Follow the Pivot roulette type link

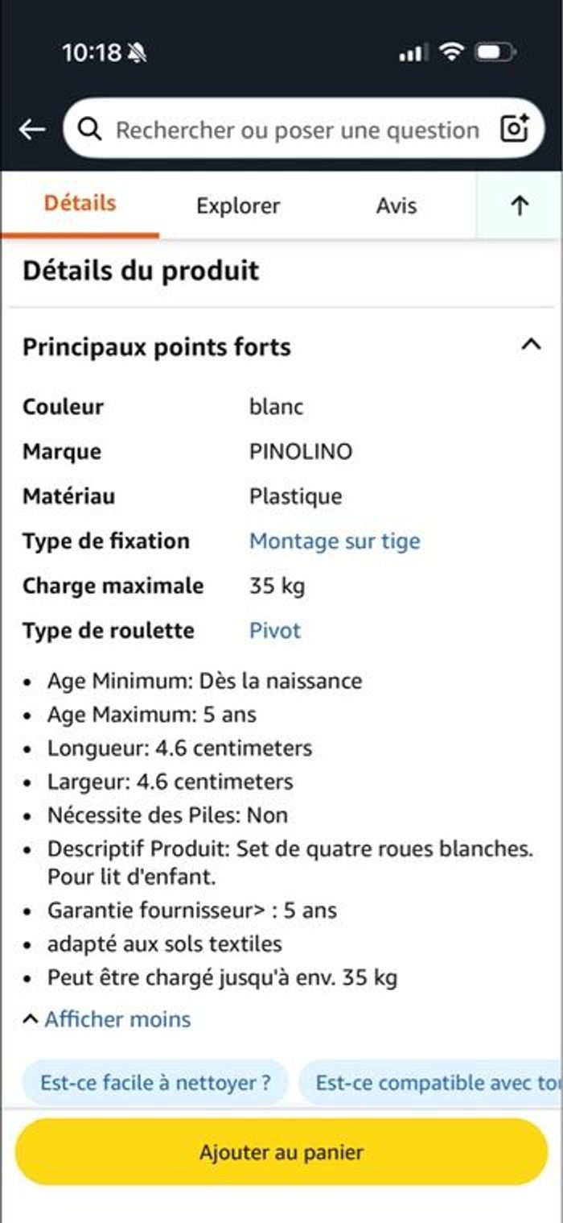275,630
